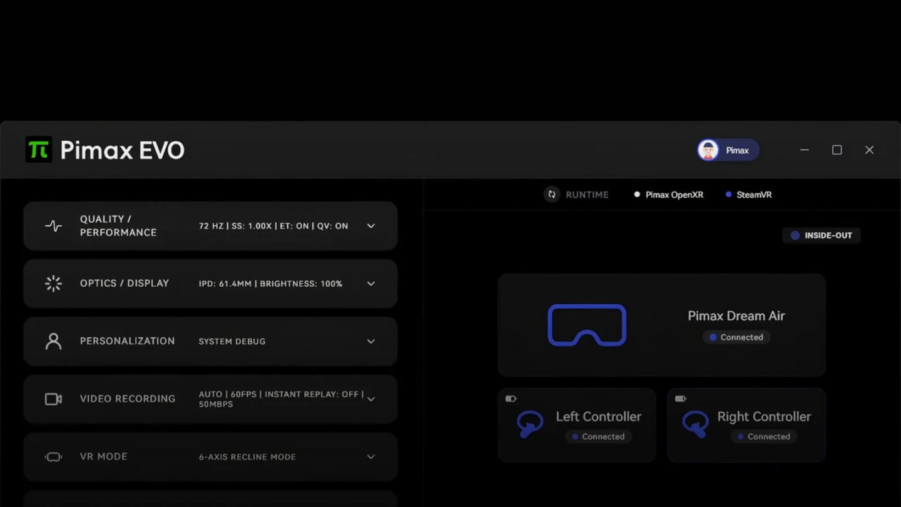The image size is (901, 507).
Task: Click the blue Pimax Dream Air headset icon
Action: [587, 325]
